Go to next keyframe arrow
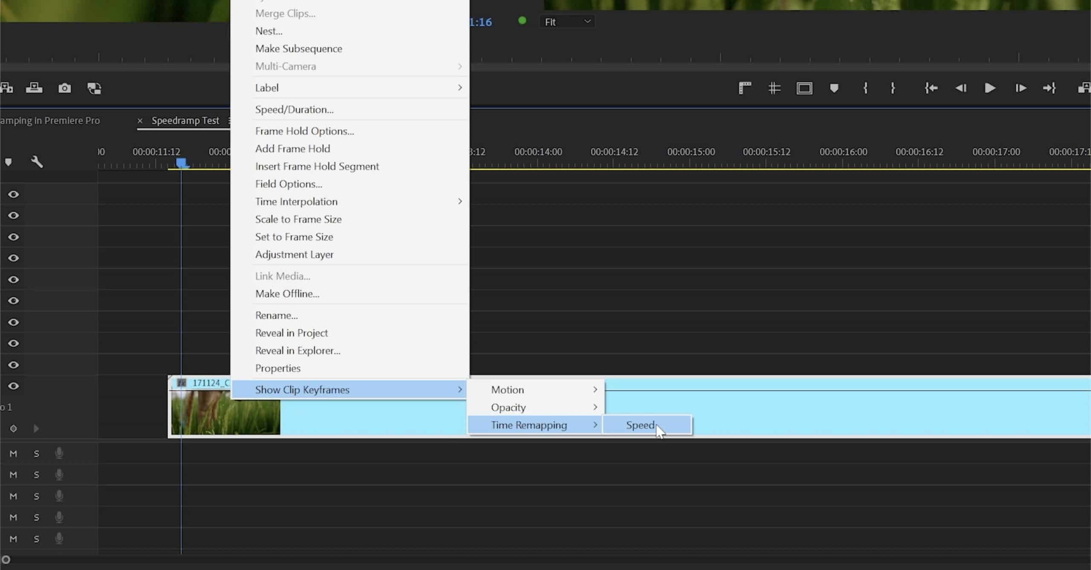Screen dimensions: 1091x570 [x=36, y=429]
